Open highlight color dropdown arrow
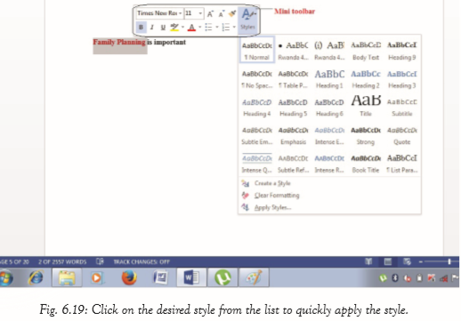461x321 pixels. [x=182, y=28]
